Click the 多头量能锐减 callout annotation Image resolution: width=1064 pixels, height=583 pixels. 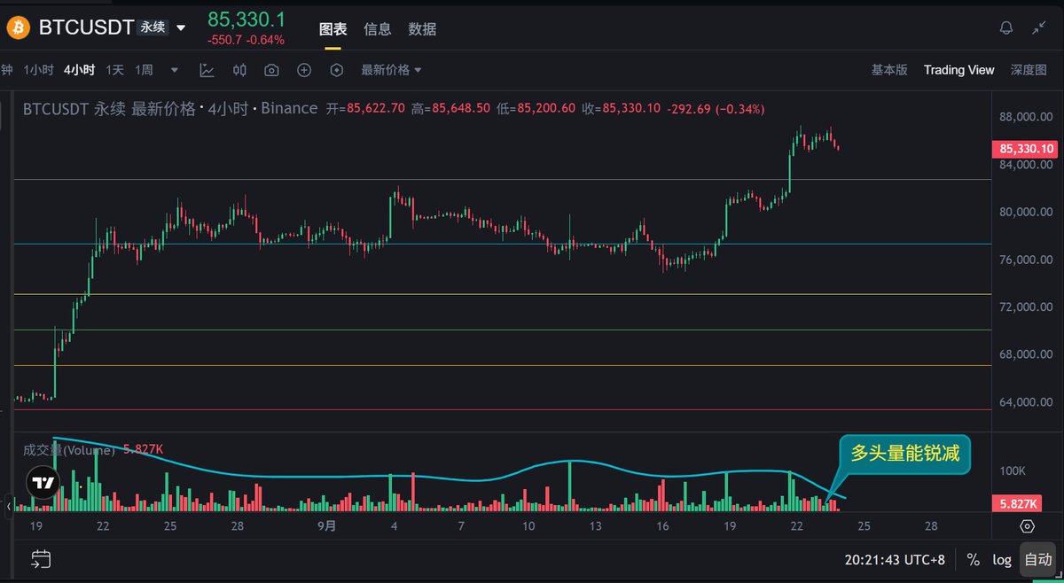click(x=905, y=454)
